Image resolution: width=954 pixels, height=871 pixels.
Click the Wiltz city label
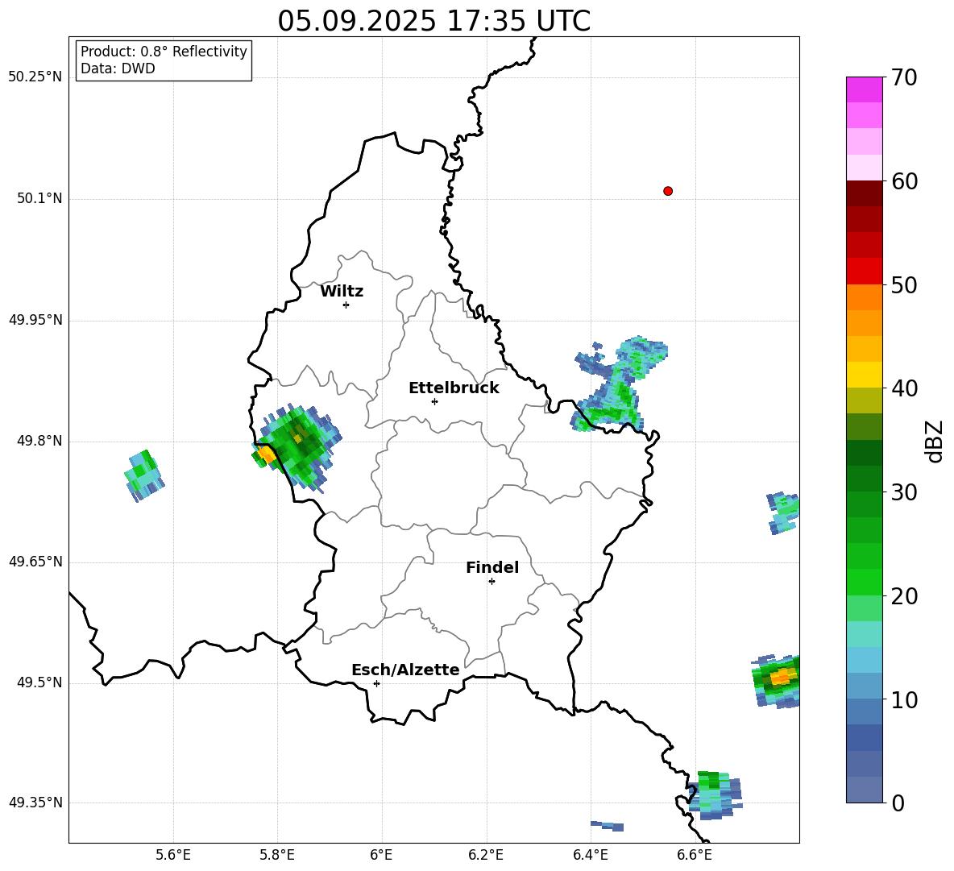[x=342, y=292]
